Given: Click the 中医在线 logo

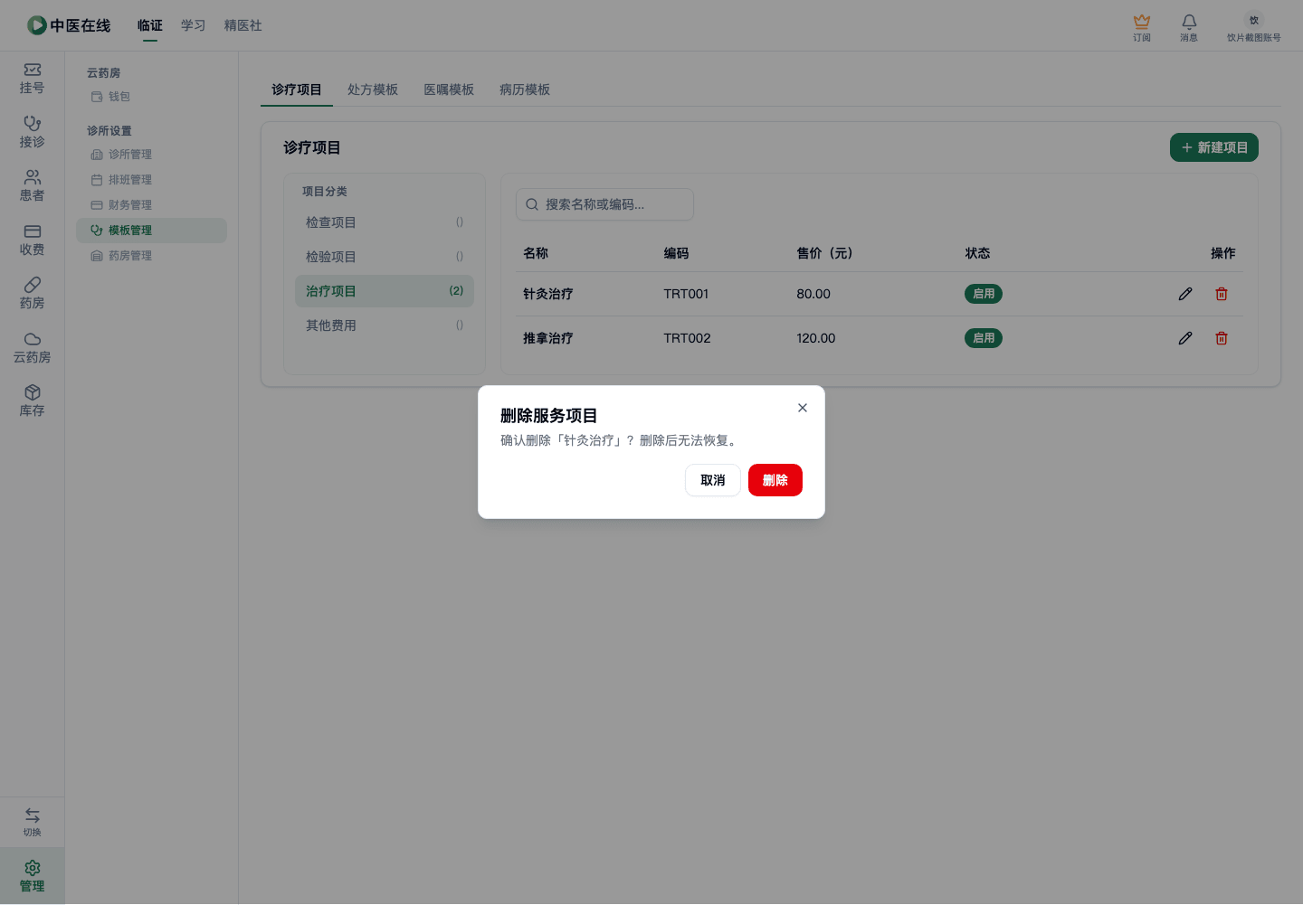Looking at the screenshot, I should point(69,25).
